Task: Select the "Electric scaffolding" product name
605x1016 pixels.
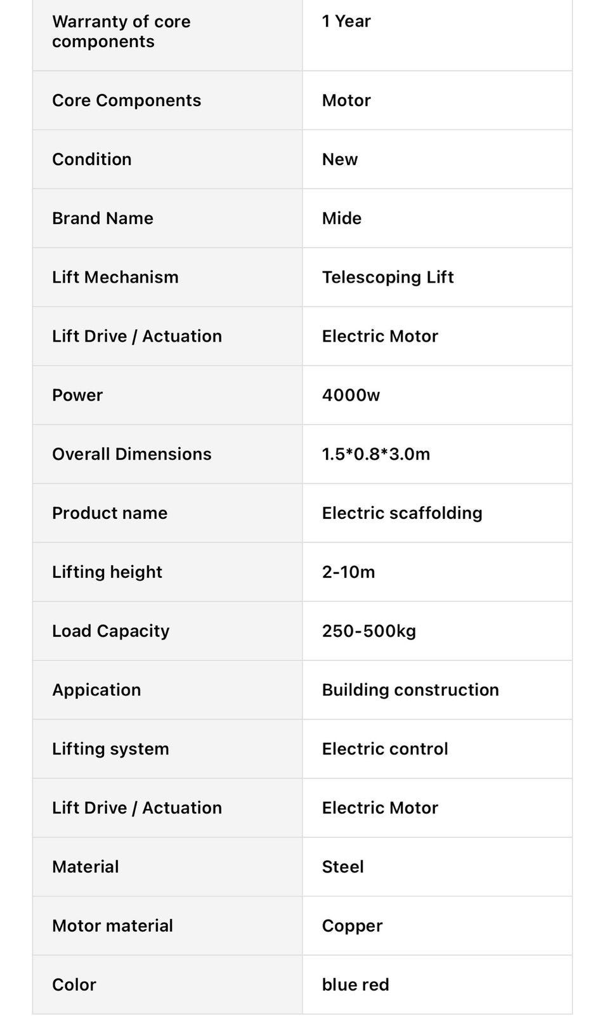Action: (402, 513)
